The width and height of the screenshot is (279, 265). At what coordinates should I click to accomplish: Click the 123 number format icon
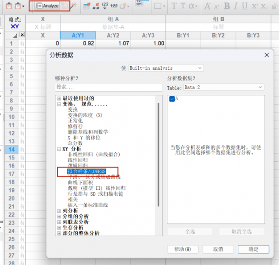(x=105, y=6)
